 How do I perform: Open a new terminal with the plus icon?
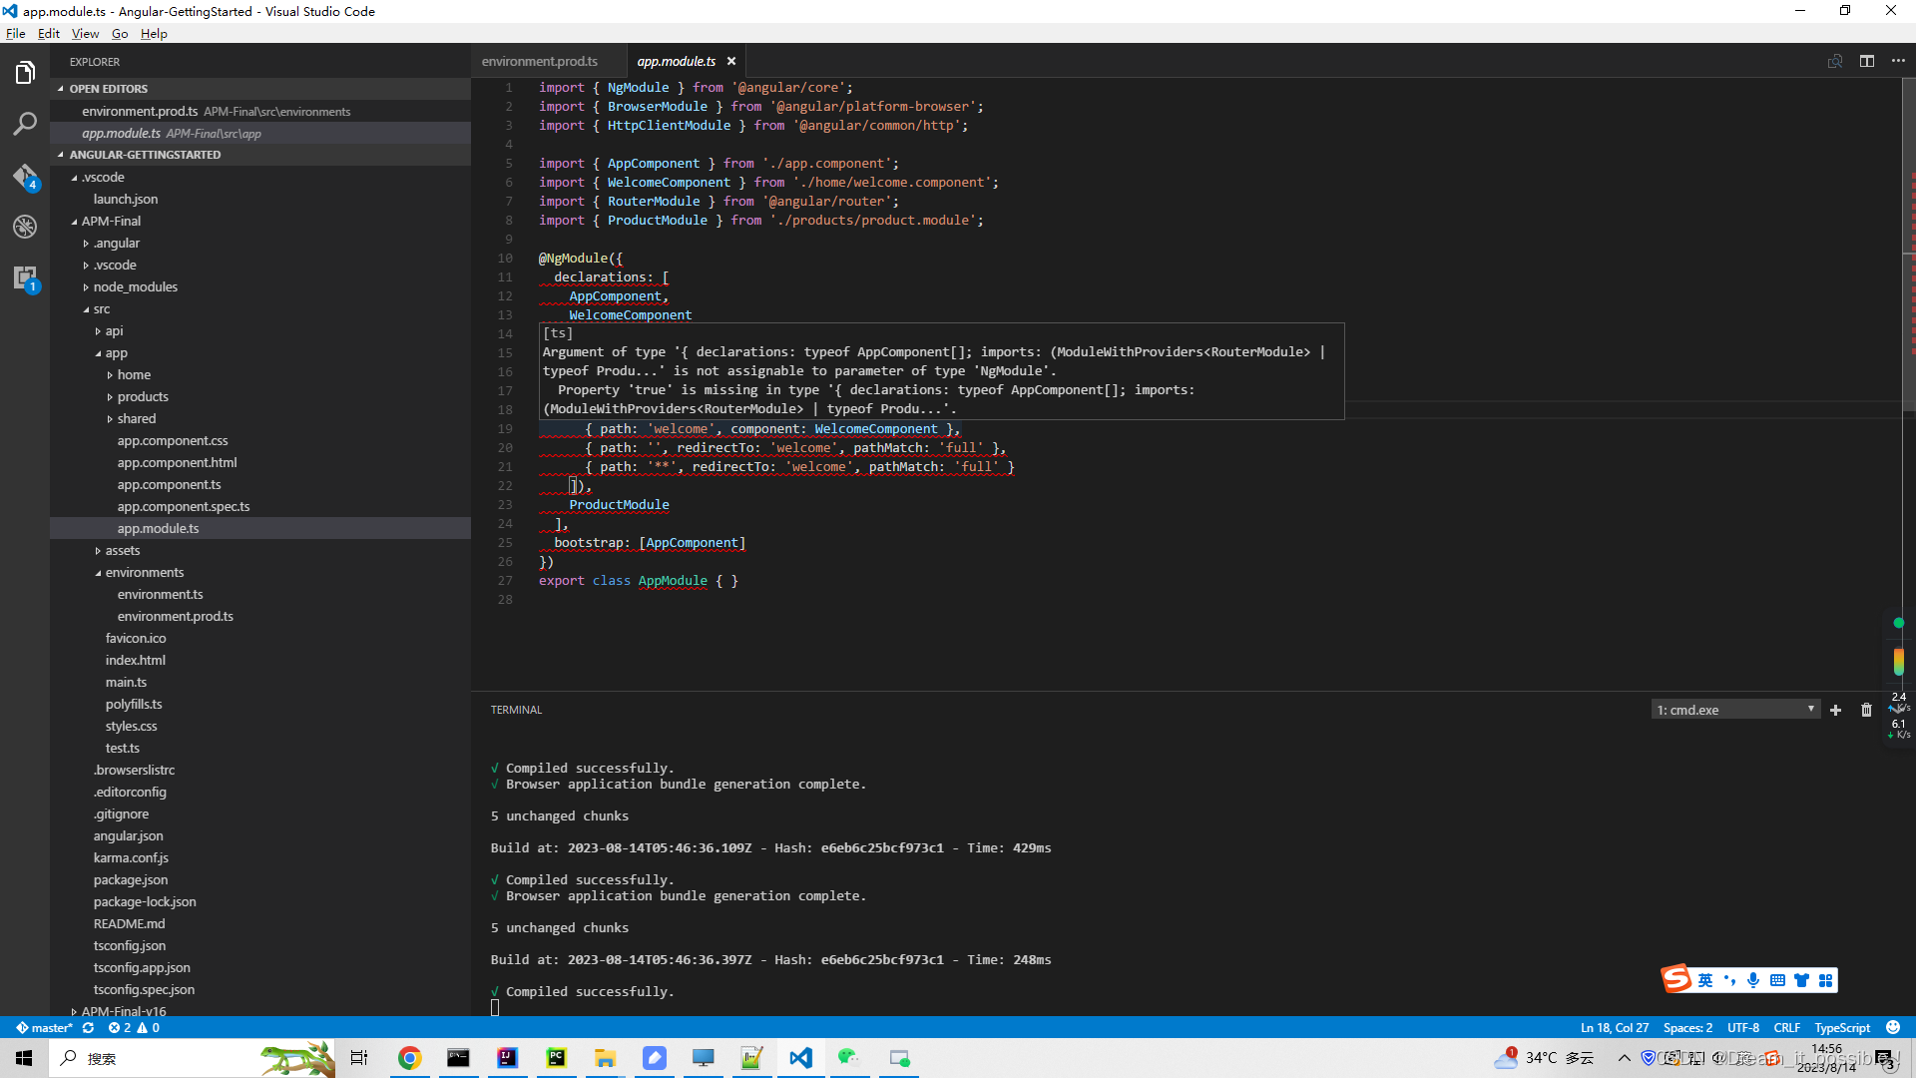point(1836,710)
